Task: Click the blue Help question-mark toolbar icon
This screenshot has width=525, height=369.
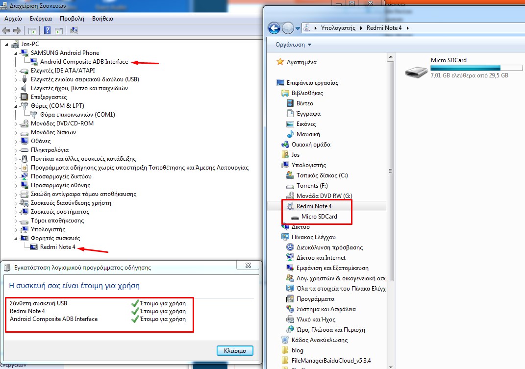Action: point(48,31)
